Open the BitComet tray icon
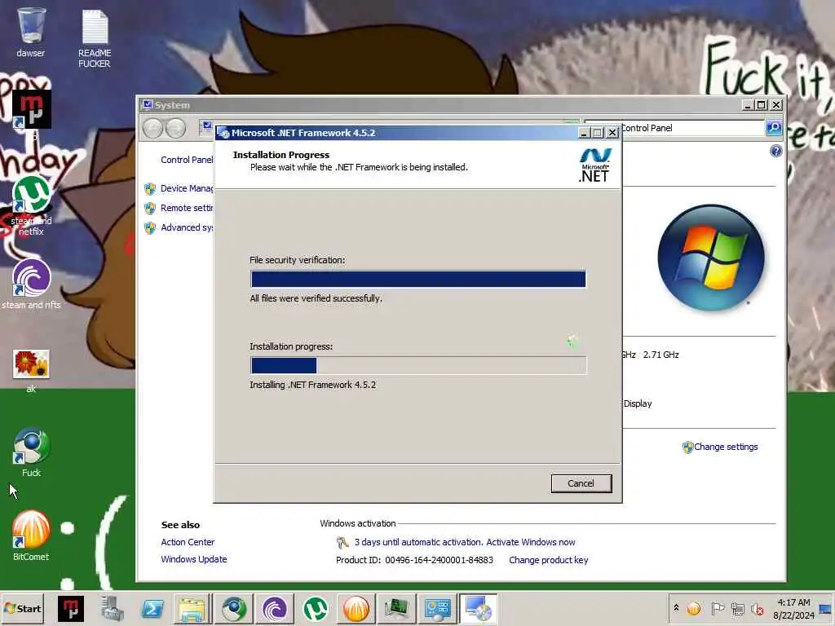Viewport: 835px width, 626px height. pos(693,608)
